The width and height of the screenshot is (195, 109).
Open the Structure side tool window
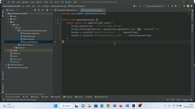pos(3,75)
